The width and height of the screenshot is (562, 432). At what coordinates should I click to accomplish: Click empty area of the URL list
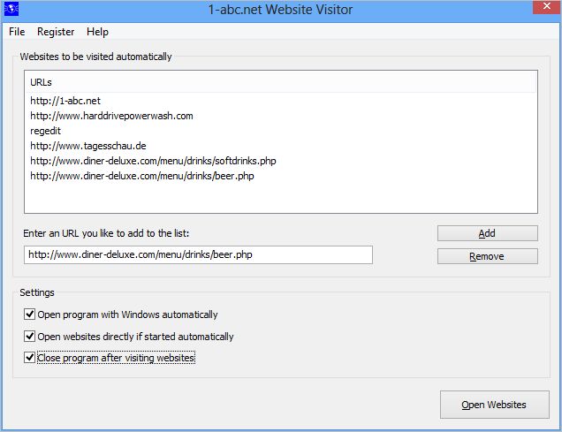[280, 198]
